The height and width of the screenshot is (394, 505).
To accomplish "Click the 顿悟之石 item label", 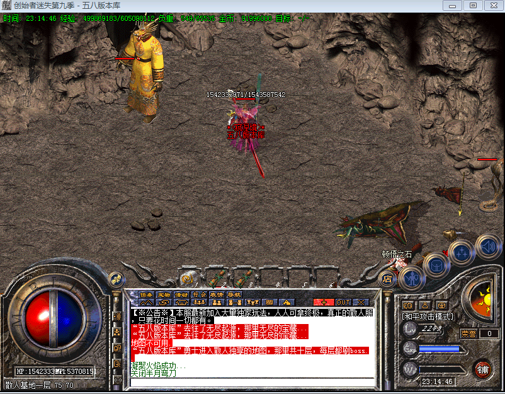I will pos(397,255).
